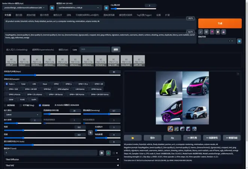Click the seed input field
248x169 pixels.
click(x=51, y=153)
